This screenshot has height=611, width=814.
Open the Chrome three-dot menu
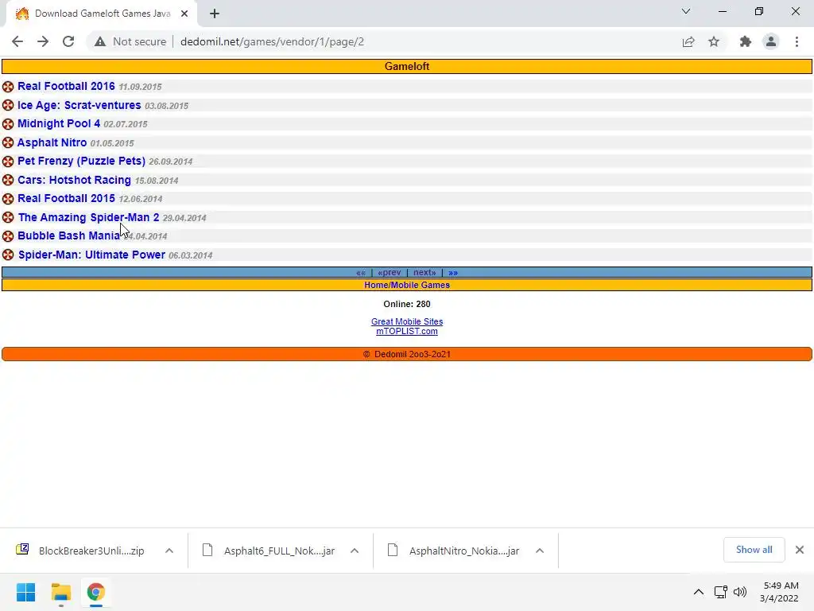[x=797, y=41]
